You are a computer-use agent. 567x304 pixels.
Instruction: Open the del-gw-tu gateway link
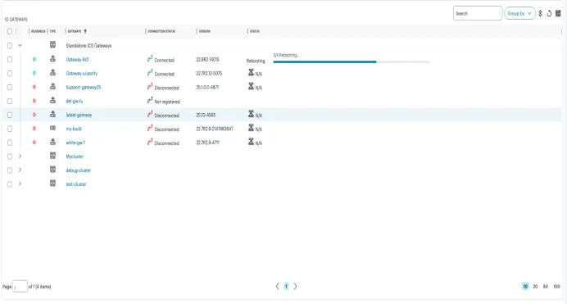pyautogui.click(x=74, y=101)
